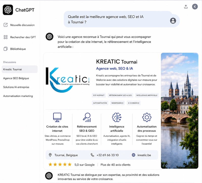Click the ChatGPT logo icon

pos(8,10)
